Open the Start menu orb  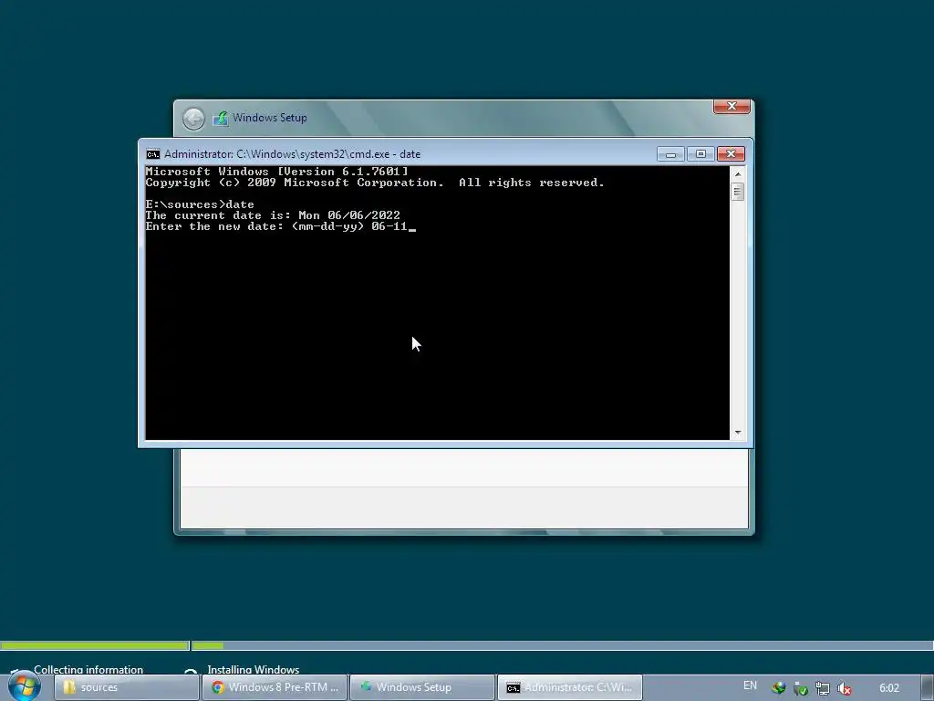(x=25, y=686)
